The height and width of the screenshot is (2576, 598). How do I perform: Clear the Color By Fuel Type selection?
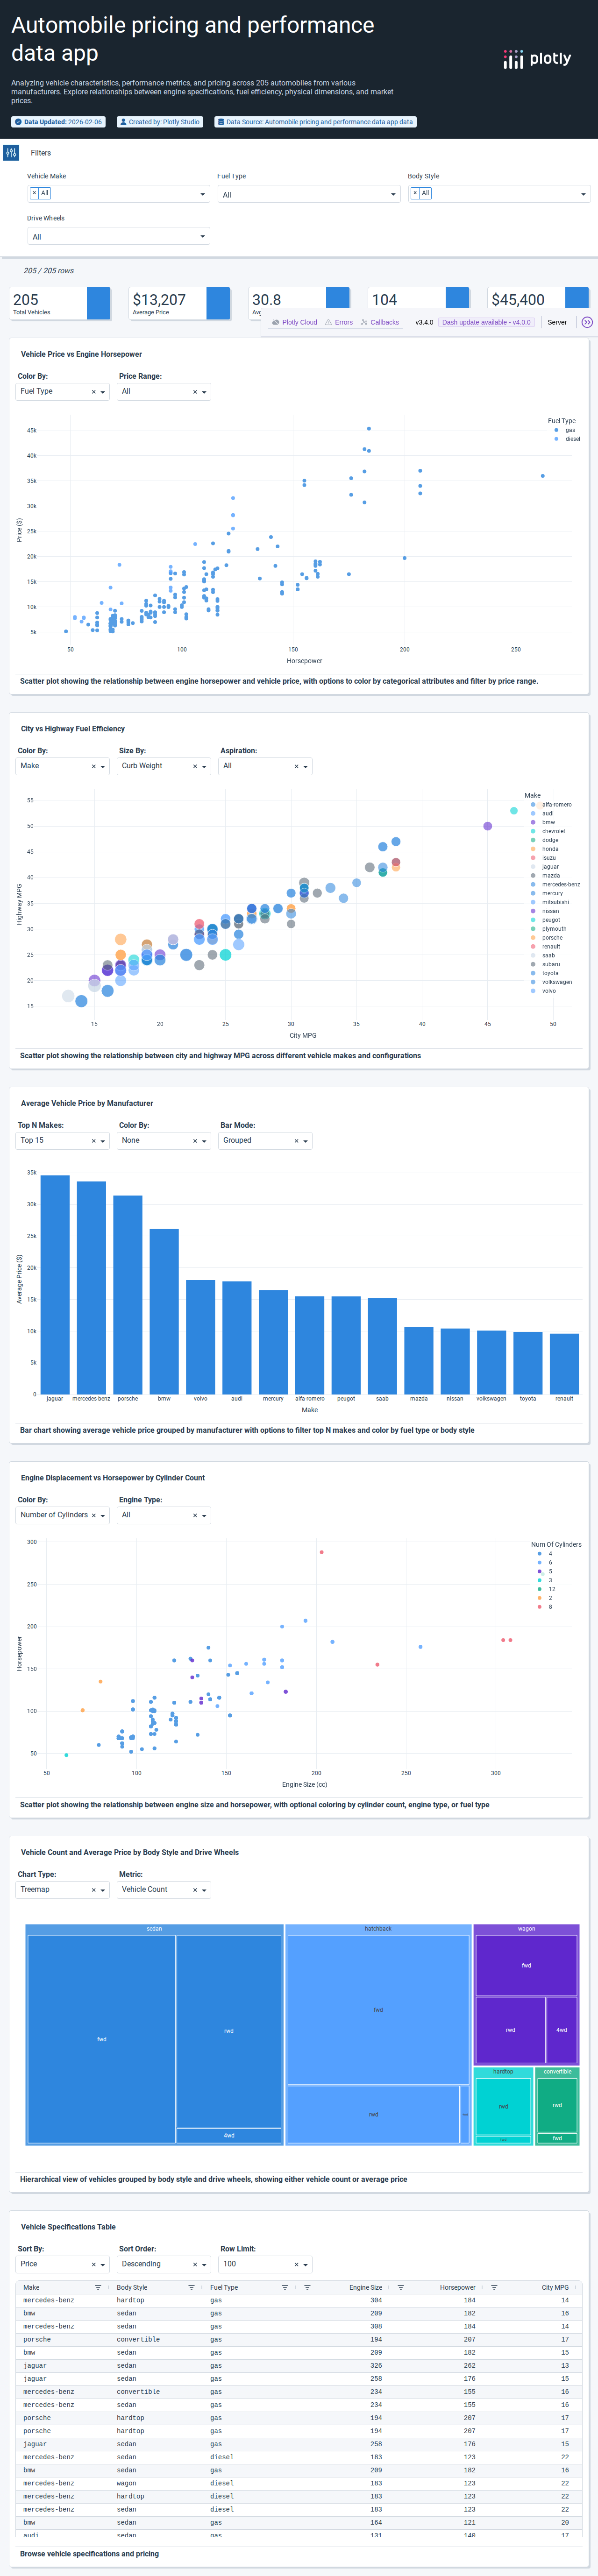[x=94, y=392]
